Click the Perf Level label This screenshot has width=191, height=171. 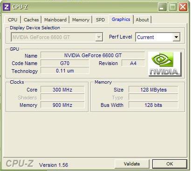coord(121,37)
